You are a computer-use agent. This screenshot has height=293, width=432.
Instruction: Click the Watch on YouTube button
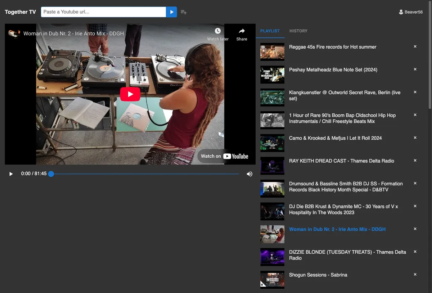(x=225, y=156)
